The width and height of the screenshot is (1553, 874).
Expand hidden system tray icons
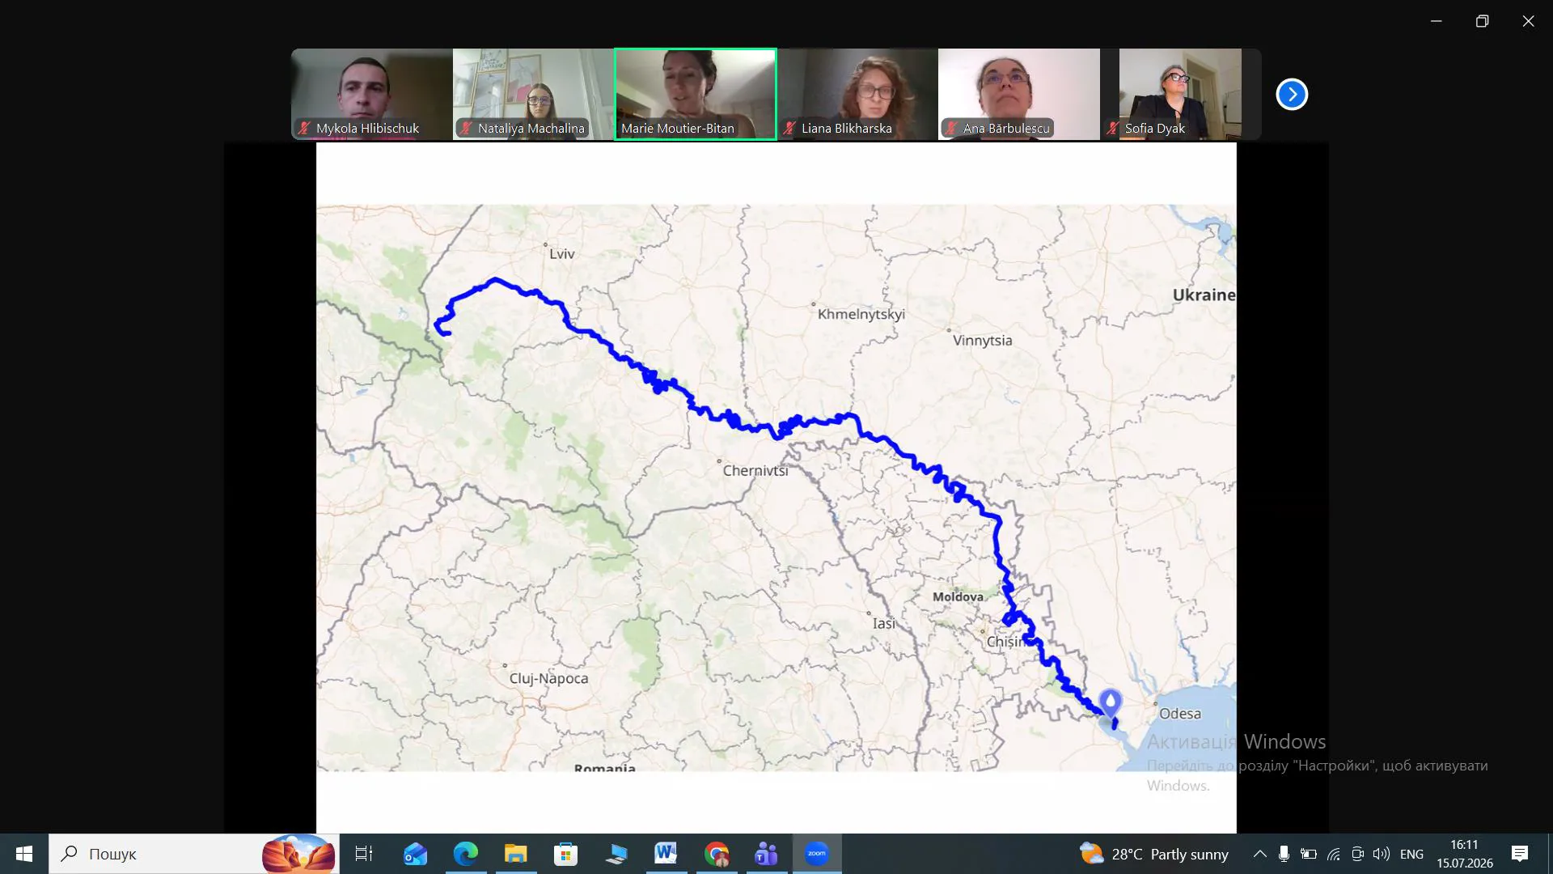[1259, 854]
